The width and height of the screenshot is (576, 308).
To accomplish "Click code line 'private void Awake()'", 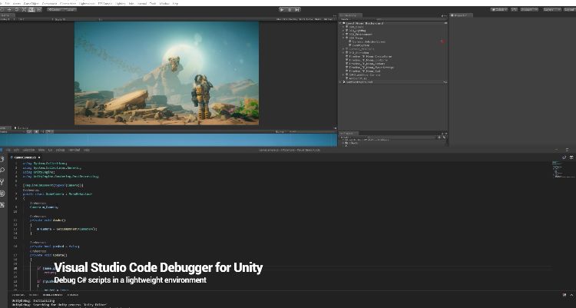I will pos(48,220).
